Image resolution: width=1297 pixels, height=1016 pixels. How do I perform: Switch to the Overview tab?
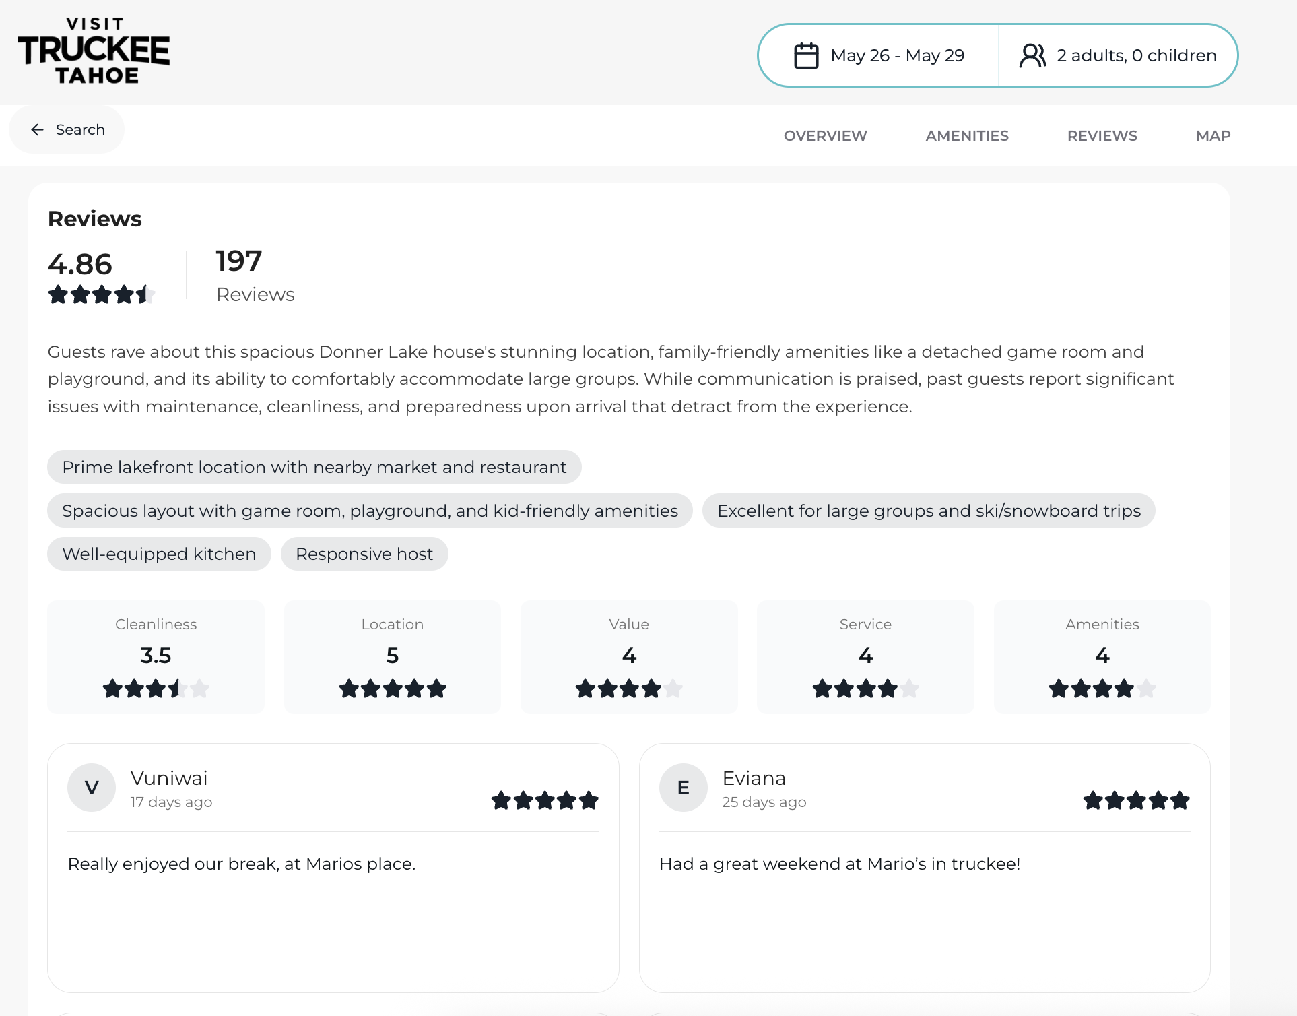pos(825,135)
